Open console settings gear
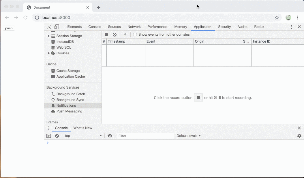The height and width of the screenshot is (178, 304). pos(299,136)
